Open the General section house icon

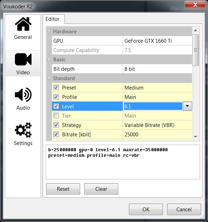pyautogui.click(x=23, y=24)
